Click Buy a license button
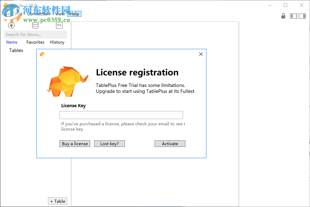The image size is (310, 207). (x=75, y=143)
